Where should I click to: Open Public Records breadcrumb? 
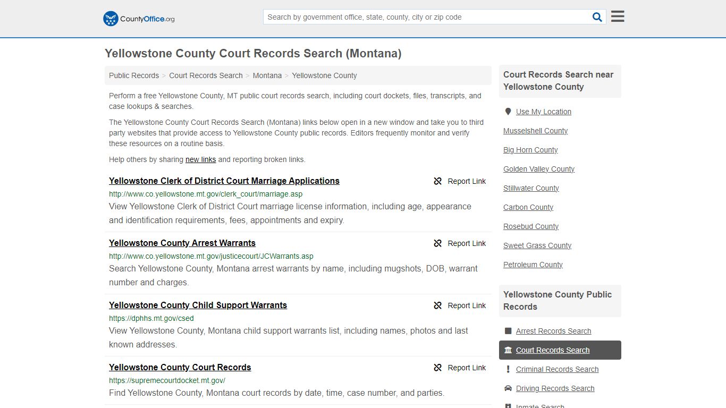tap(134, 75)
